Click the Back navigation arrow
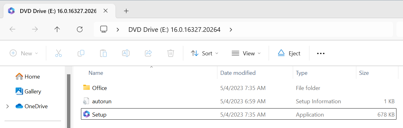 (x=12, y=29)
